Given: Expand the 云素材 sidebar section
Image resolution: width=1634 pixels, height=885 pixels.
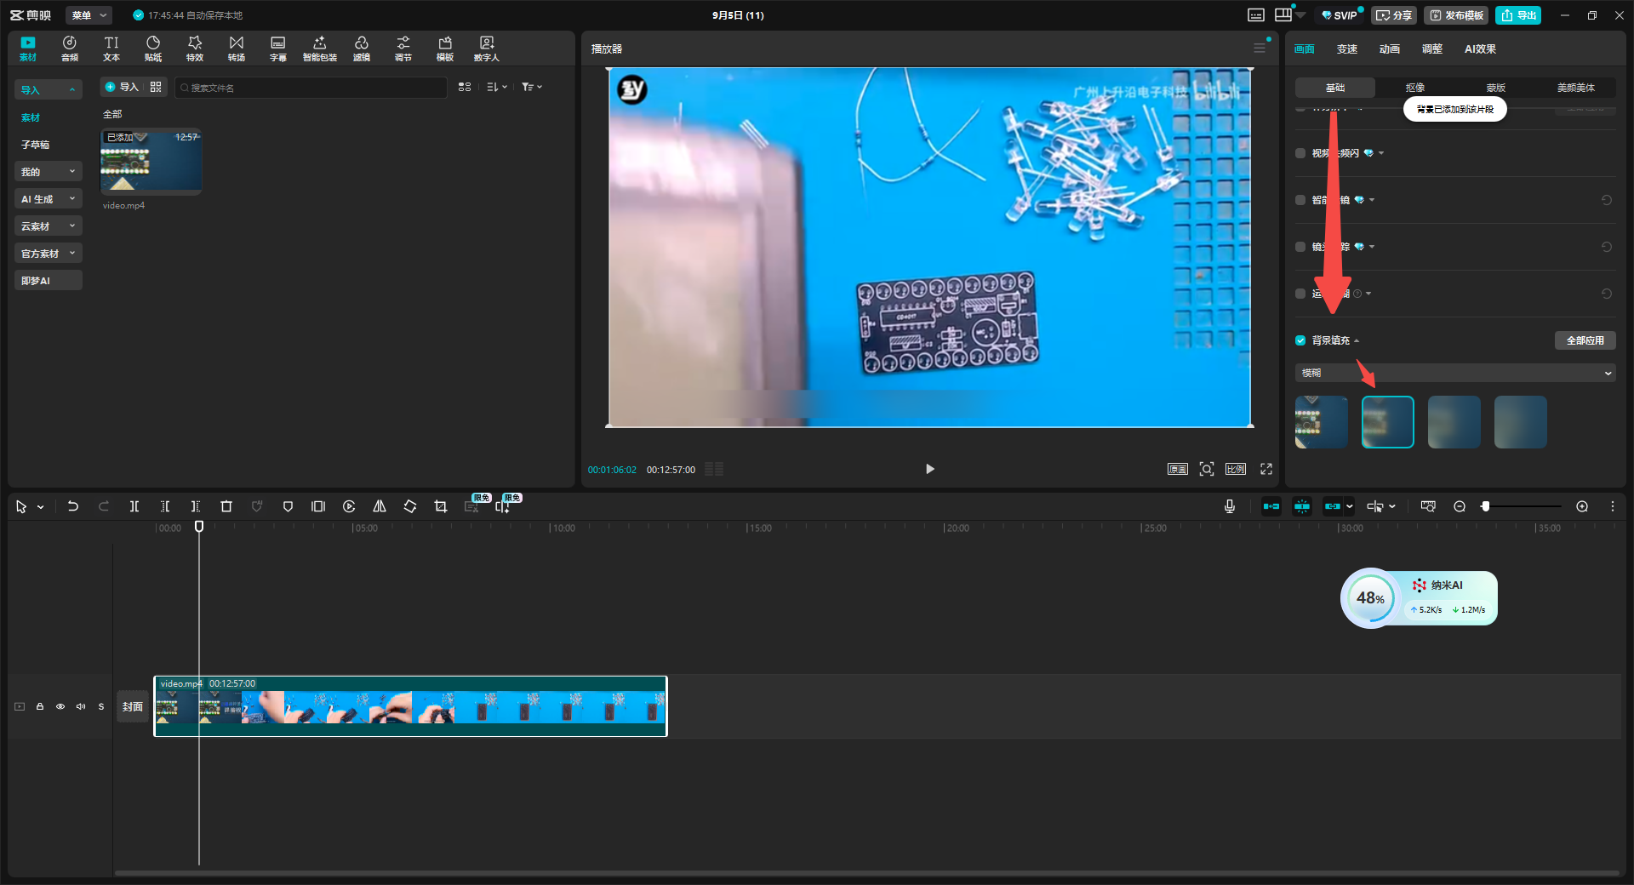Looking at the screenshot, I should (x=49, y=226).
